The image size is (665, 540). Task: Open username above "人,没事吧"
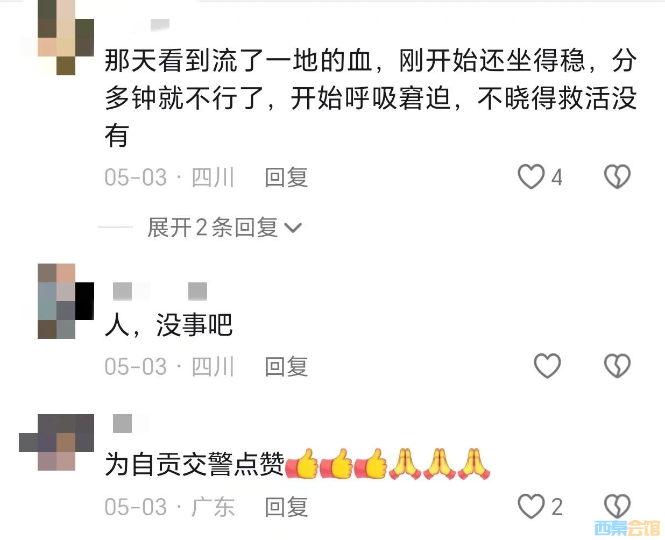pos(160,291)
